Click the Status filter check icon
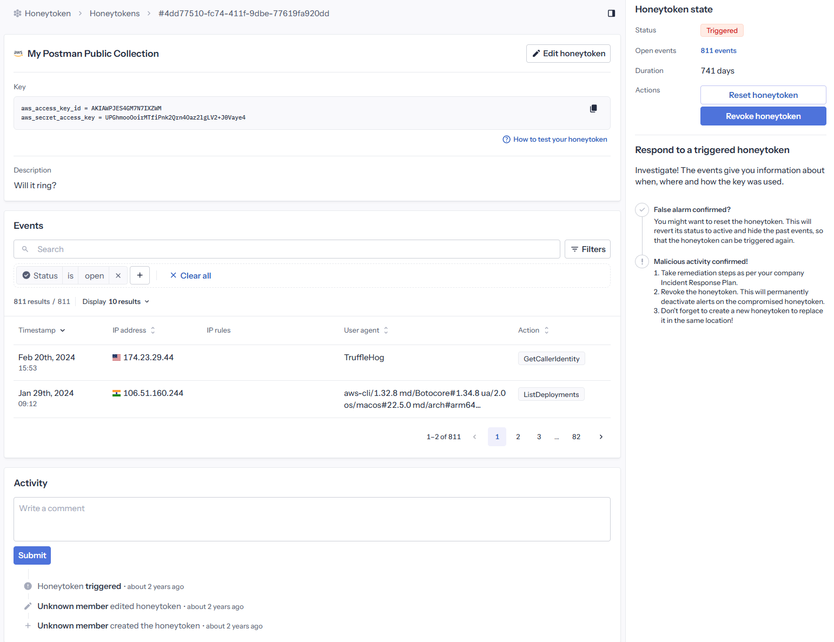The height and width of the screenshot is (642, 834). [26, 276]
